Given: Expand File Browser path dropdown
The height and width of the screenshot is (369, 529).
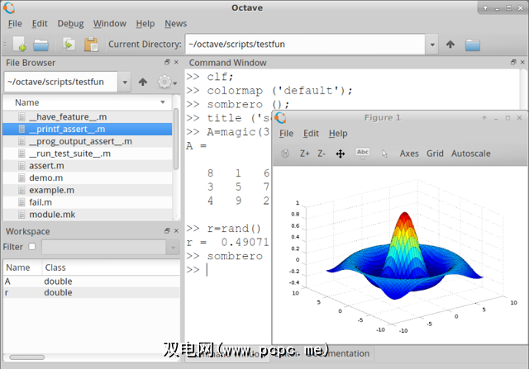Looking at the screenshot, I should click(124, 82).
